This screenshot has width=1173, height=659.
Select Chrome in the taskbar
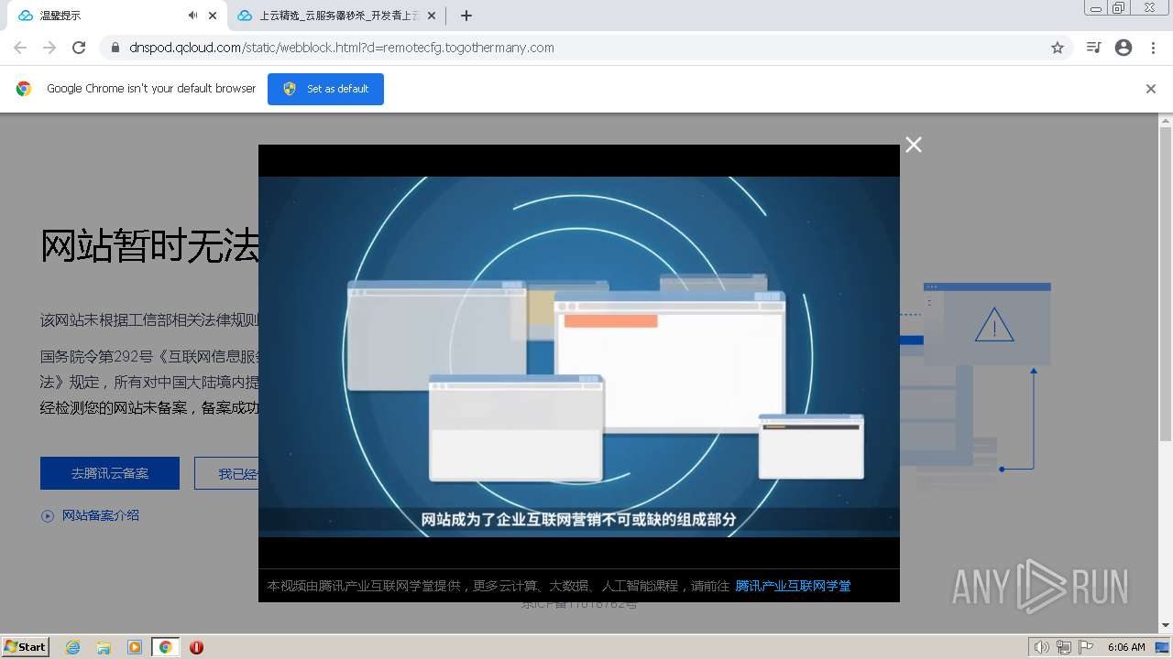click(165, 647)
